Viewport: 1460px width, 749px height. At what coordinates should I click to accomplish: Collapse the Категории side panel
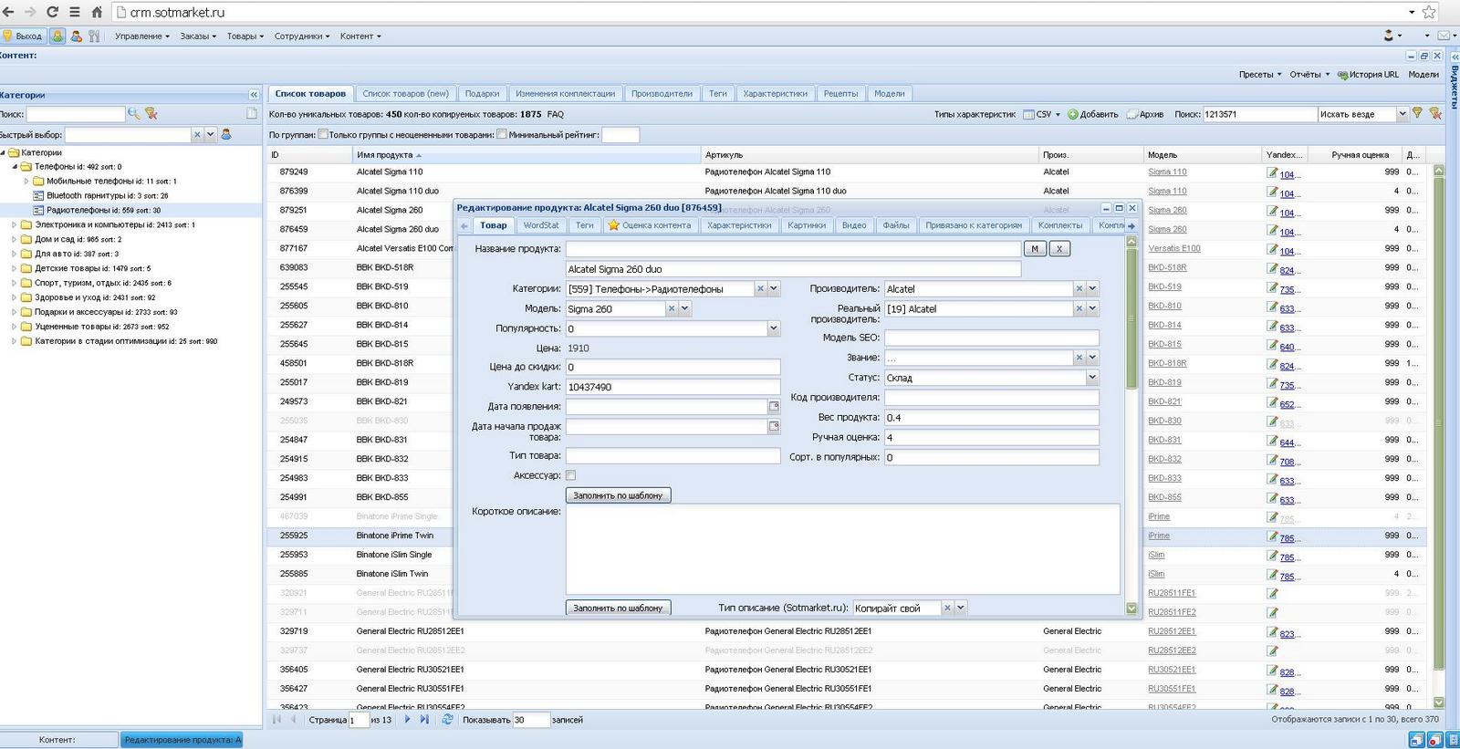pyautogui.click(x=254, y=95)
